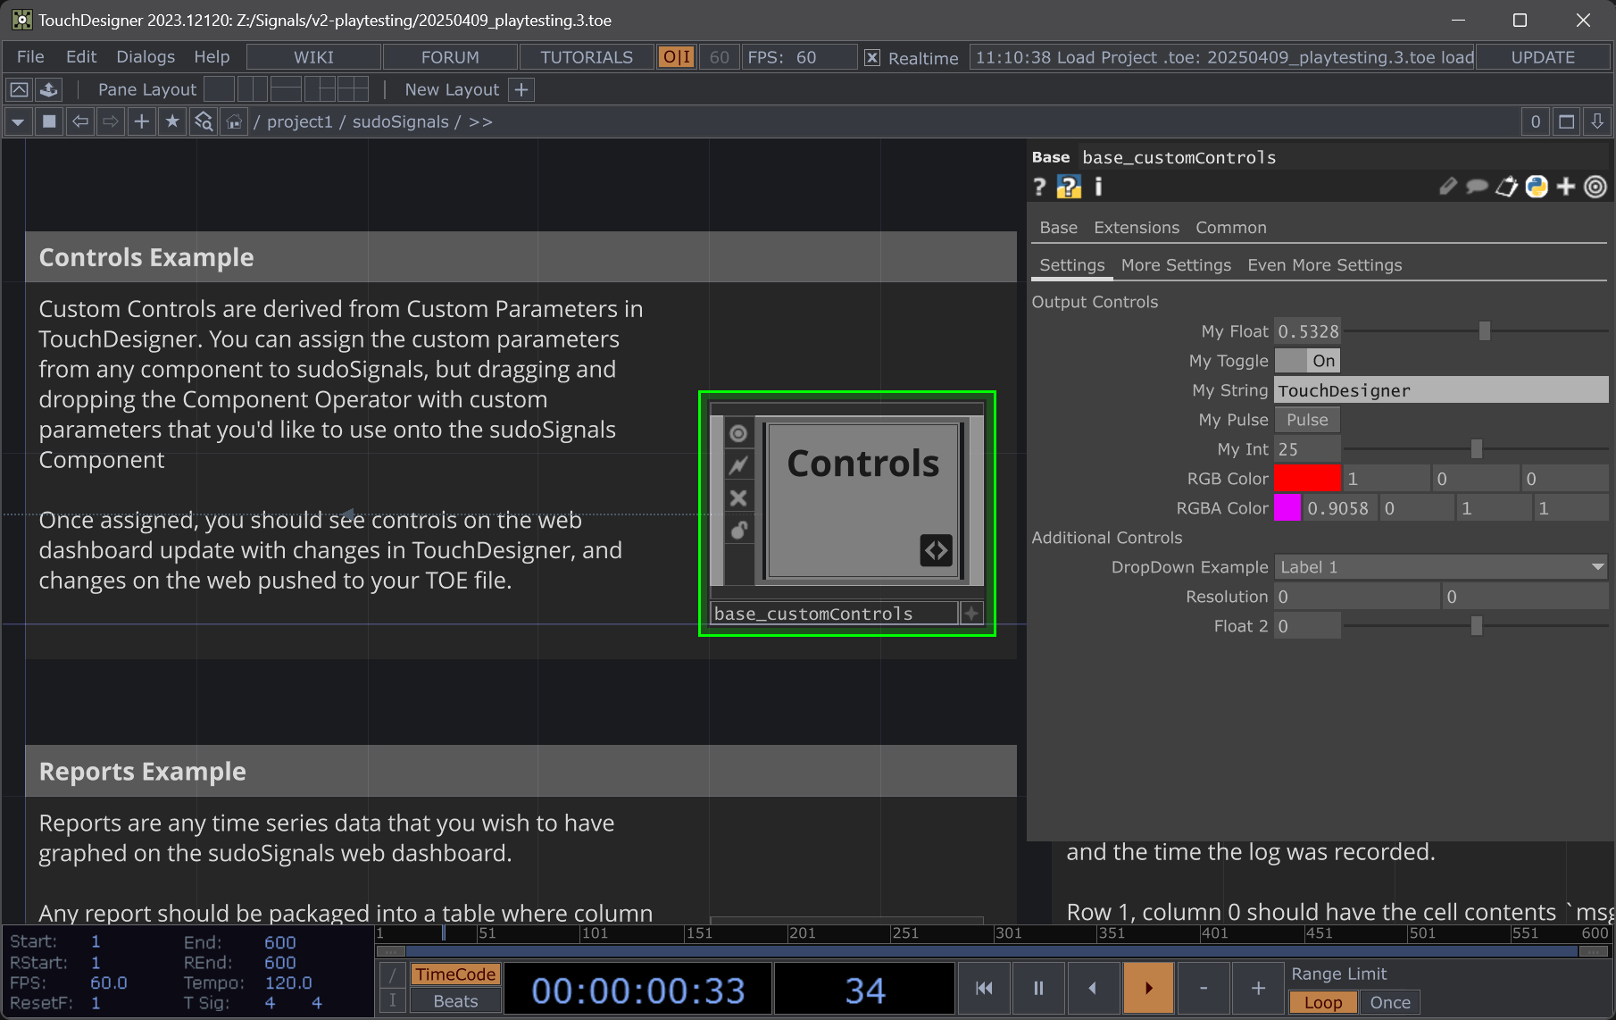The image size is (1616, 1020).
Task: Click the FORUM button
Action: (450, 57)
